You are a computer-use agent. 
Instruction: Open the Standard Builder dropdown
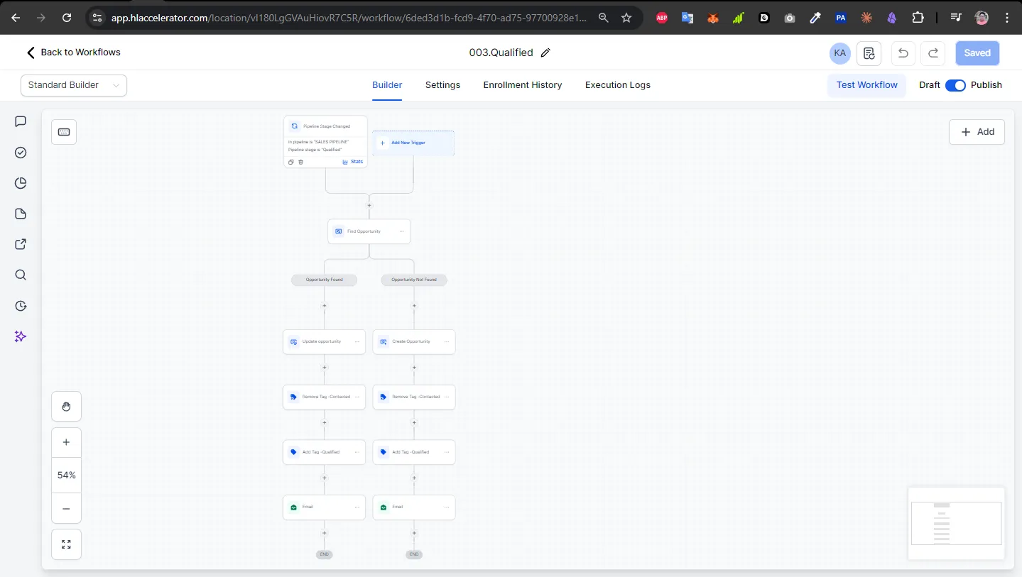pos(73,85)
